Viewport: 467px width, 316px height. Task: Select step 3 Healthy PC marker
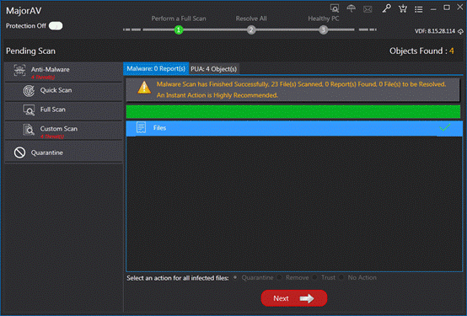(323, 29)
